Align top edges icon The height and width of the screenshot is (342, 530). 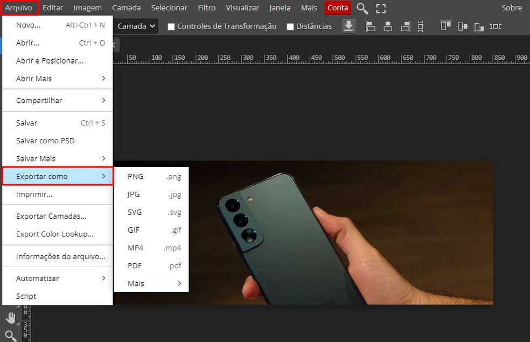(x=445, y=26)
